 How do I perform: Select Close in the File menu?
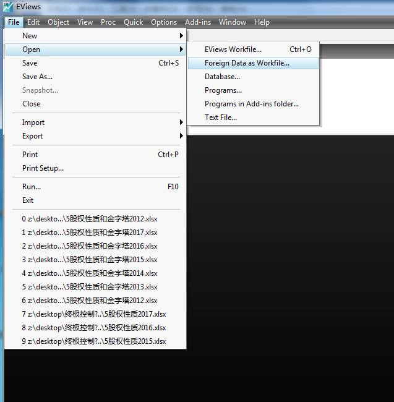tap(95, 104)
